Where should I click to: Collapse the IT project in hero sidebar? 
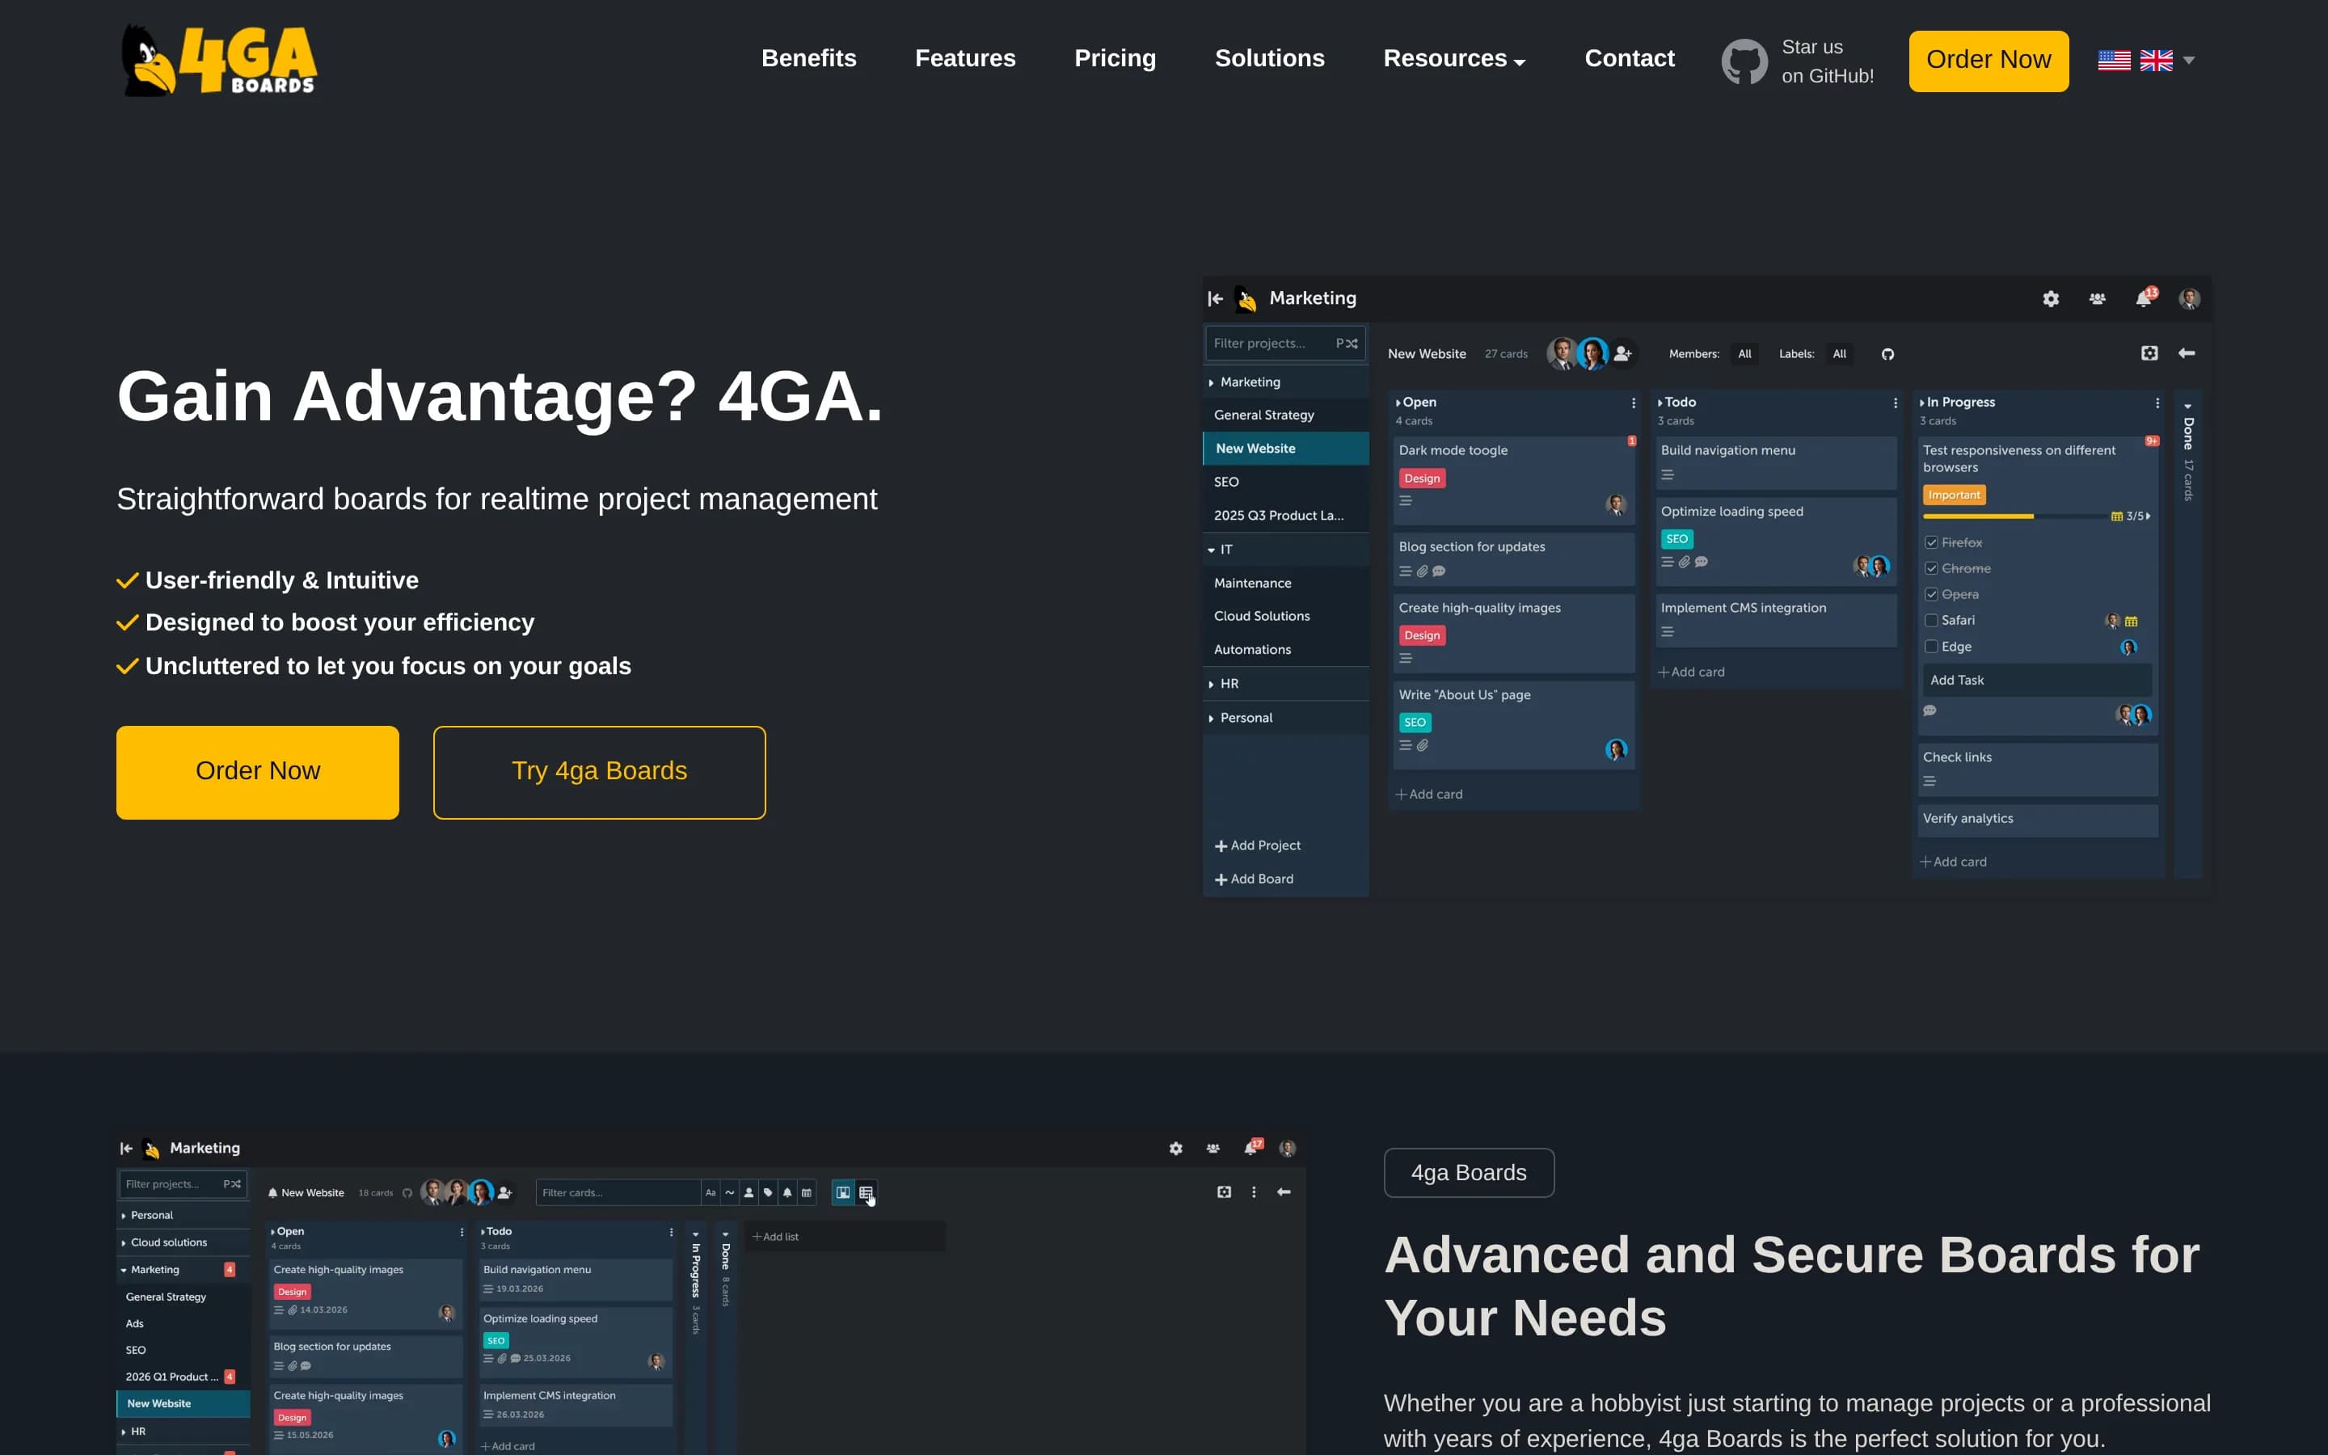tap(1211, 550)
